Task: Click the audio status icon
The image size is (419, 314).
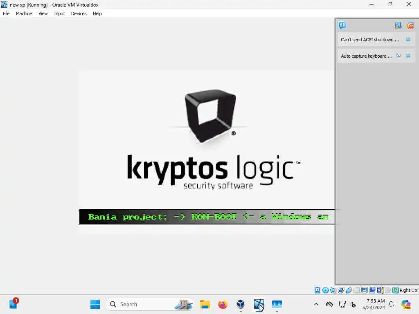Action: pos(333,290)
